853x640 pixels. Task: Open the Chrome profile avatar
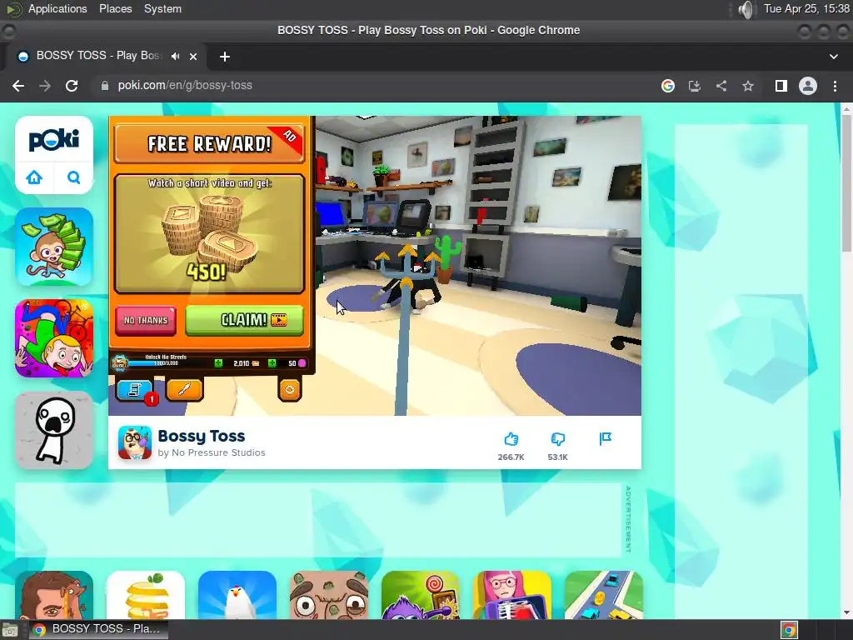(808, 86)
